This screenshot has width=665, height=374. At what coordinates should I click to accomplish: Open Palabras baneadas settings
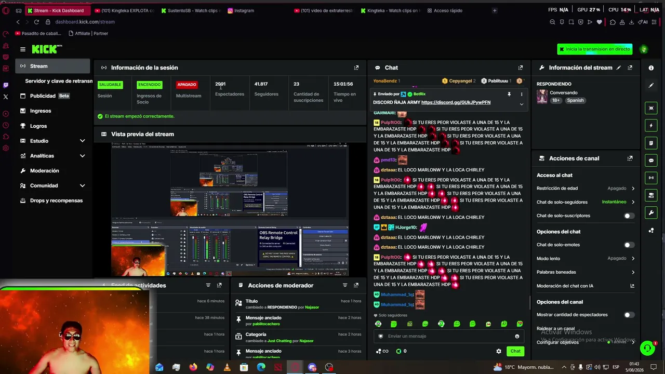(586, 272)
